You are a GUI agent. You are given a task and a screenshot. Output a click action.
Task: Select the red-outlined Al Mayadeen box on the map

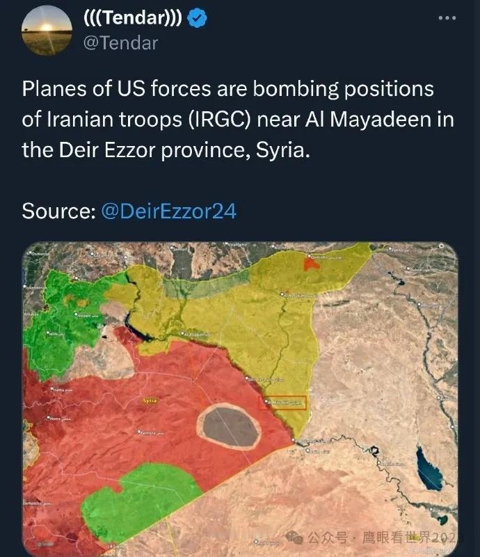[x=283, y=403]
